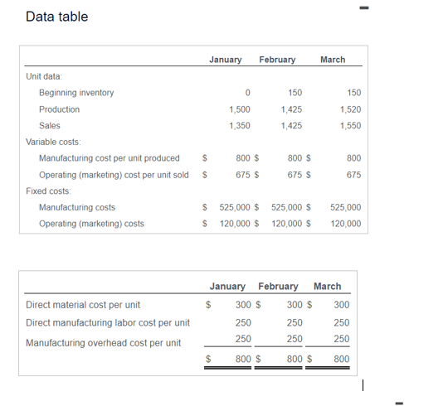Click the Production row label
Screen dimensions: 448x406
59,109
